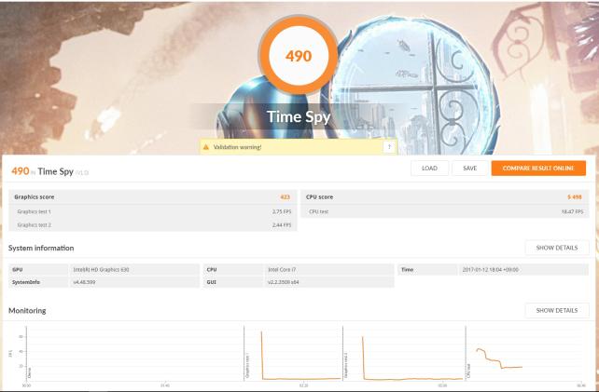Screen dimensions: 599x392
Task: Click the 3.75 FPS value
Action: 282,211
